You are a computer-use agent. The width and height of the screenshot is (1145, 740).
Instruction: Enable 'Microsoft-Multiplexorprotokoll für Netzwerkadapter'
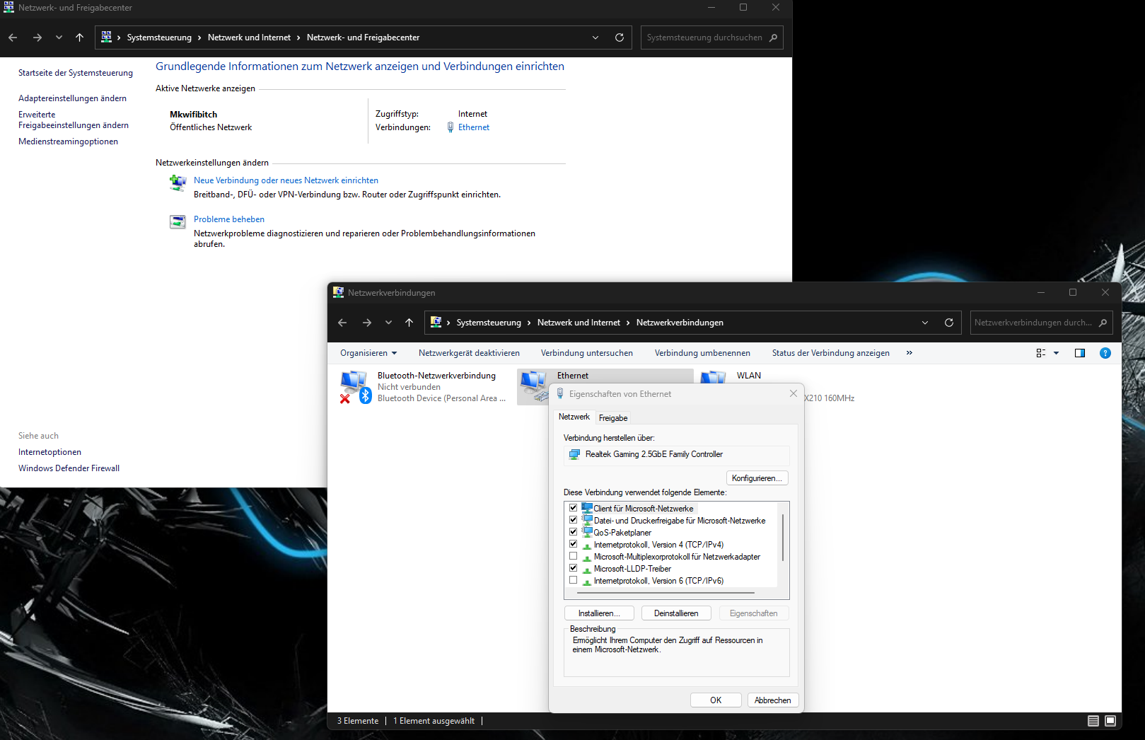[x=574, y=556]
